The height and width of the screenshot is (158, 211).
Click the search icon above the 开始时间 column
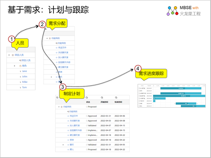[x=102, y=97]
